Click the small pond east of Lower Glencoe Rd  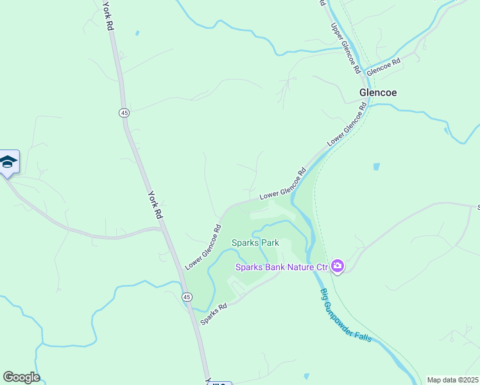coord(377,167)
